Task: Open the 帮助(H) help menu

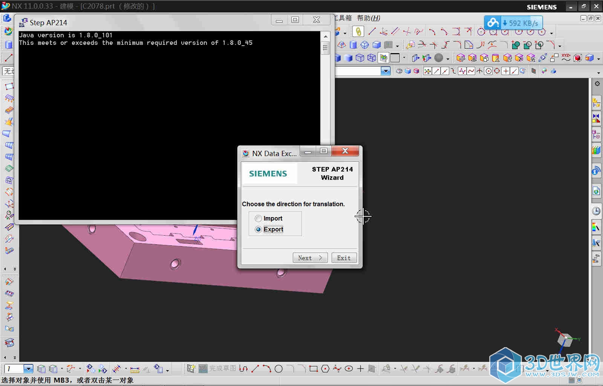Action: (368, 18)
